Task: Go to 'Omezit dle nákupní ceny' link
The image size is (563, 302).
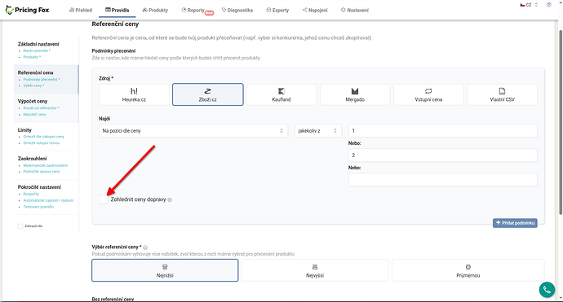Action: click(x=43, y=137)
